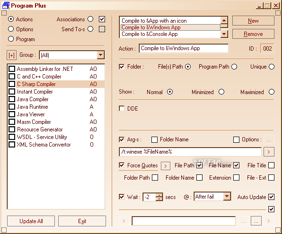Click the Program Plus title bar icon
282x234 pixels.
click(x=6, y=6)
